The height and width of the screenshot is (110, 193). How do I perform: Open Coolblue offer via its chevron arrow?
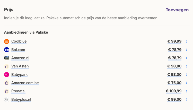coord(187,42)
